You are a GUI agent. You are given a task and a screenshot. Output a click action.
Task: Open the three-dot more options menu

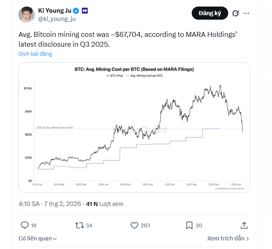coord(246,14)
